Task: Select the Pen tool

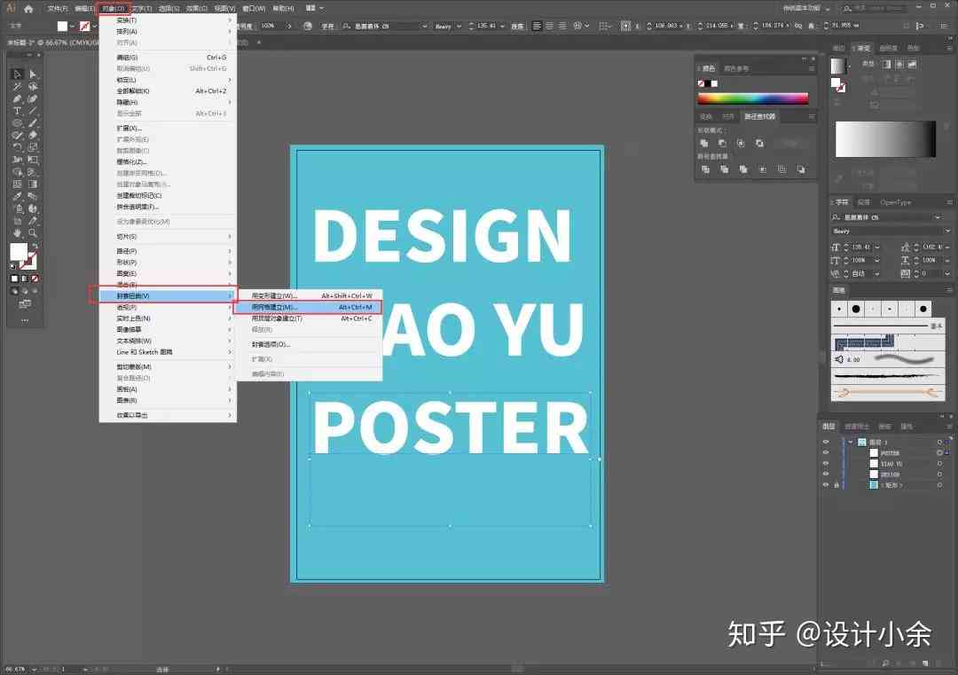Action: (x=17, y=98)
